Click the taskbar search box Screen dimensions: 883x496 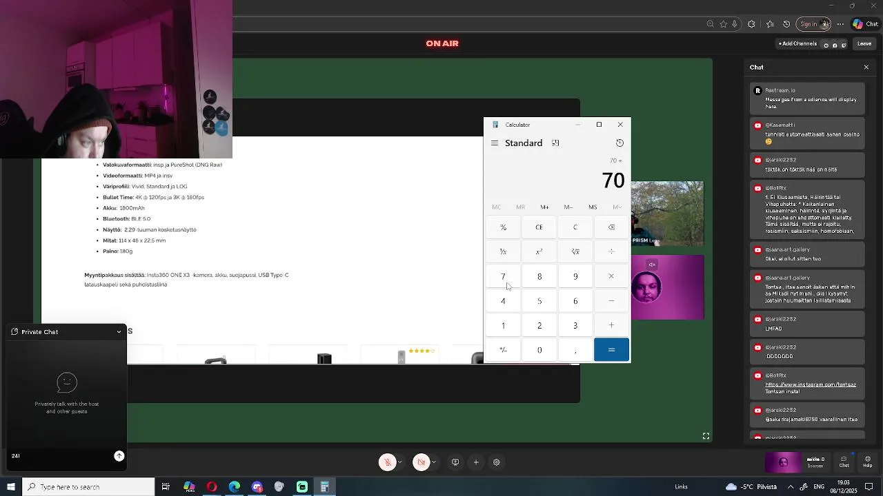coord(88,487)
